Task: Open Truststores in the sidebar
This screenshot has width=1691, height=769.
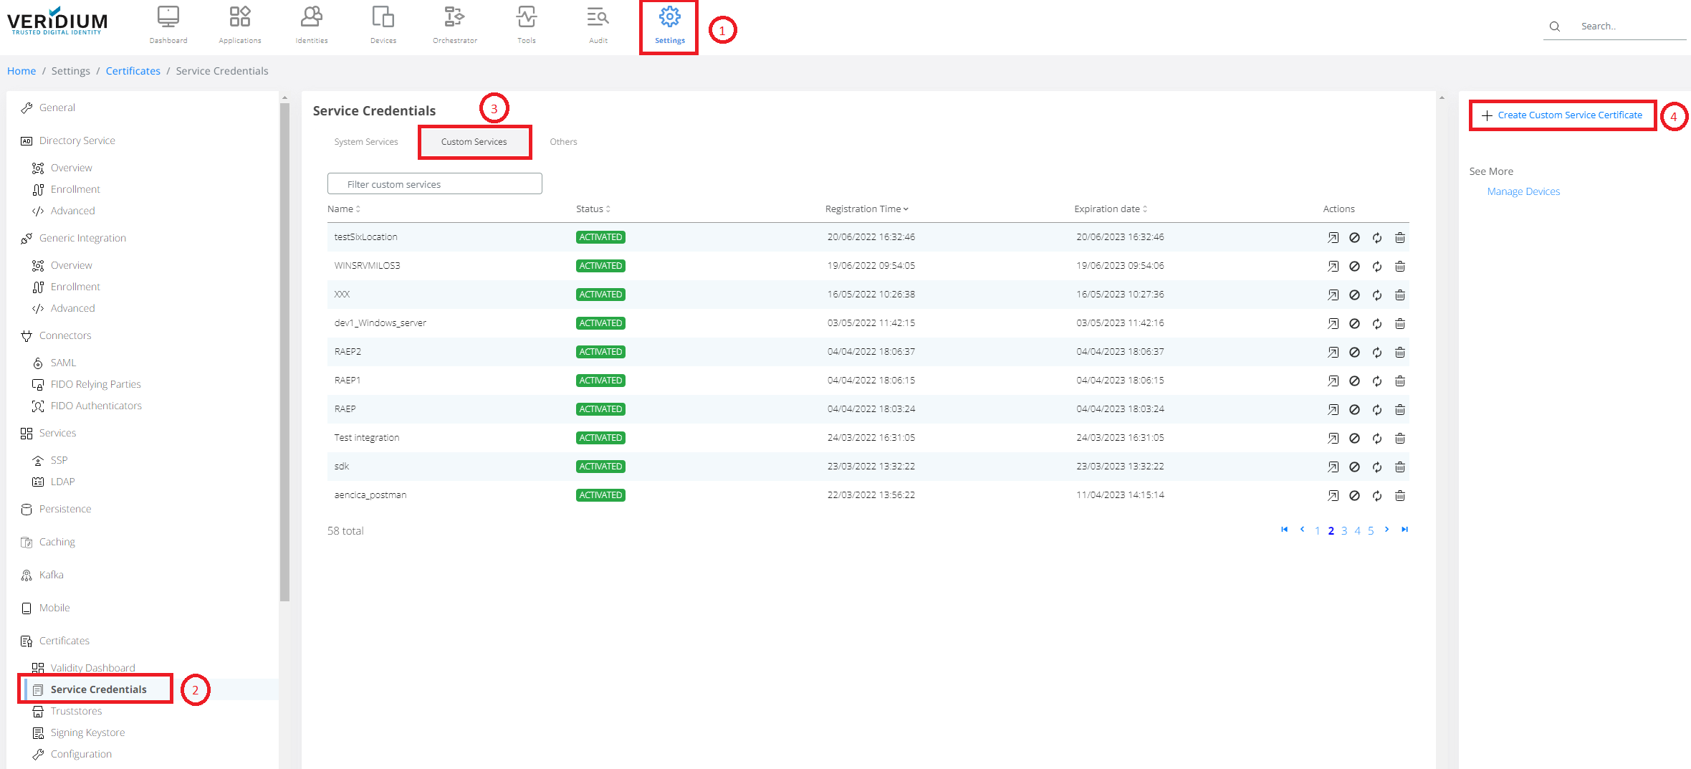Action: pyautogui.click(x=76, y=711)
